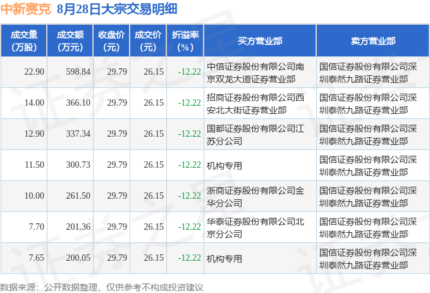
Task: Click seller 国信证券 in the 366.10 row
Action: point(368,104)
